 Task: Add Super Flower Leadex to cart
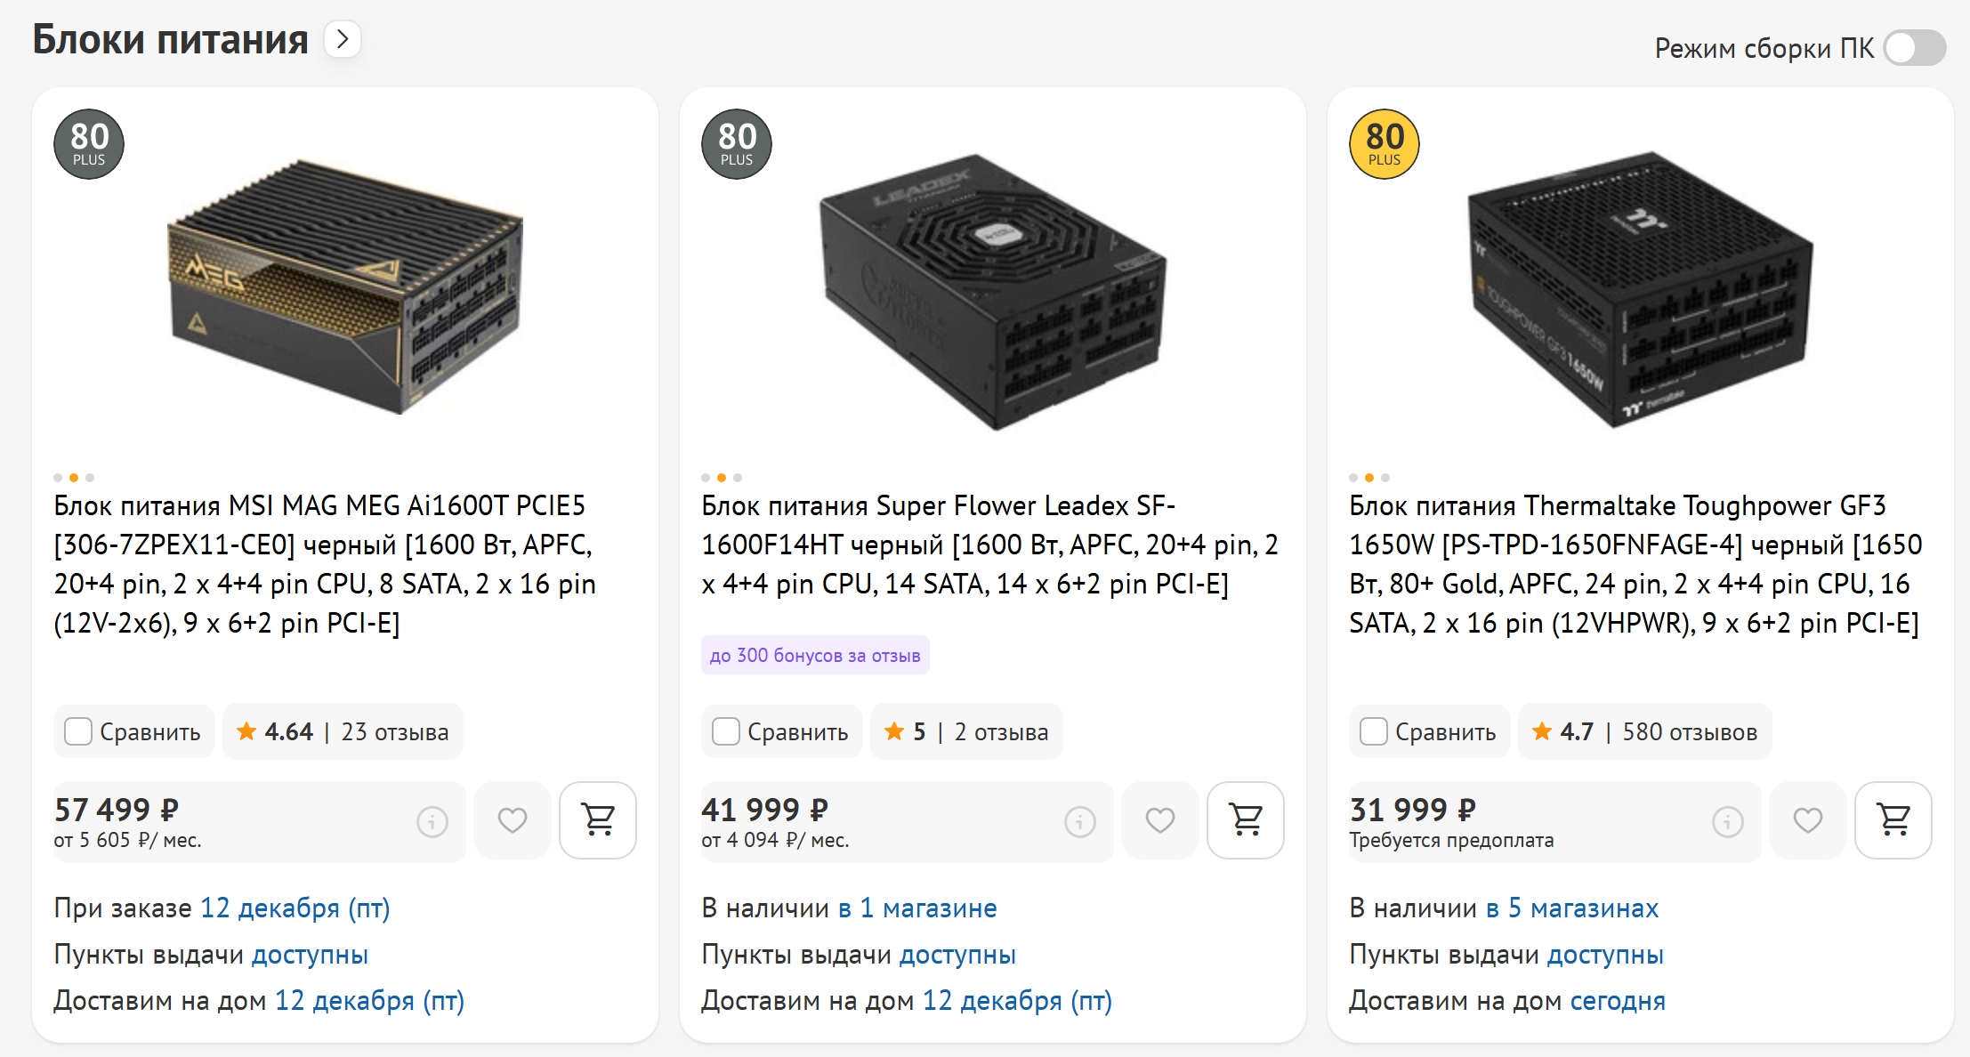click(x=1246, y=819)
